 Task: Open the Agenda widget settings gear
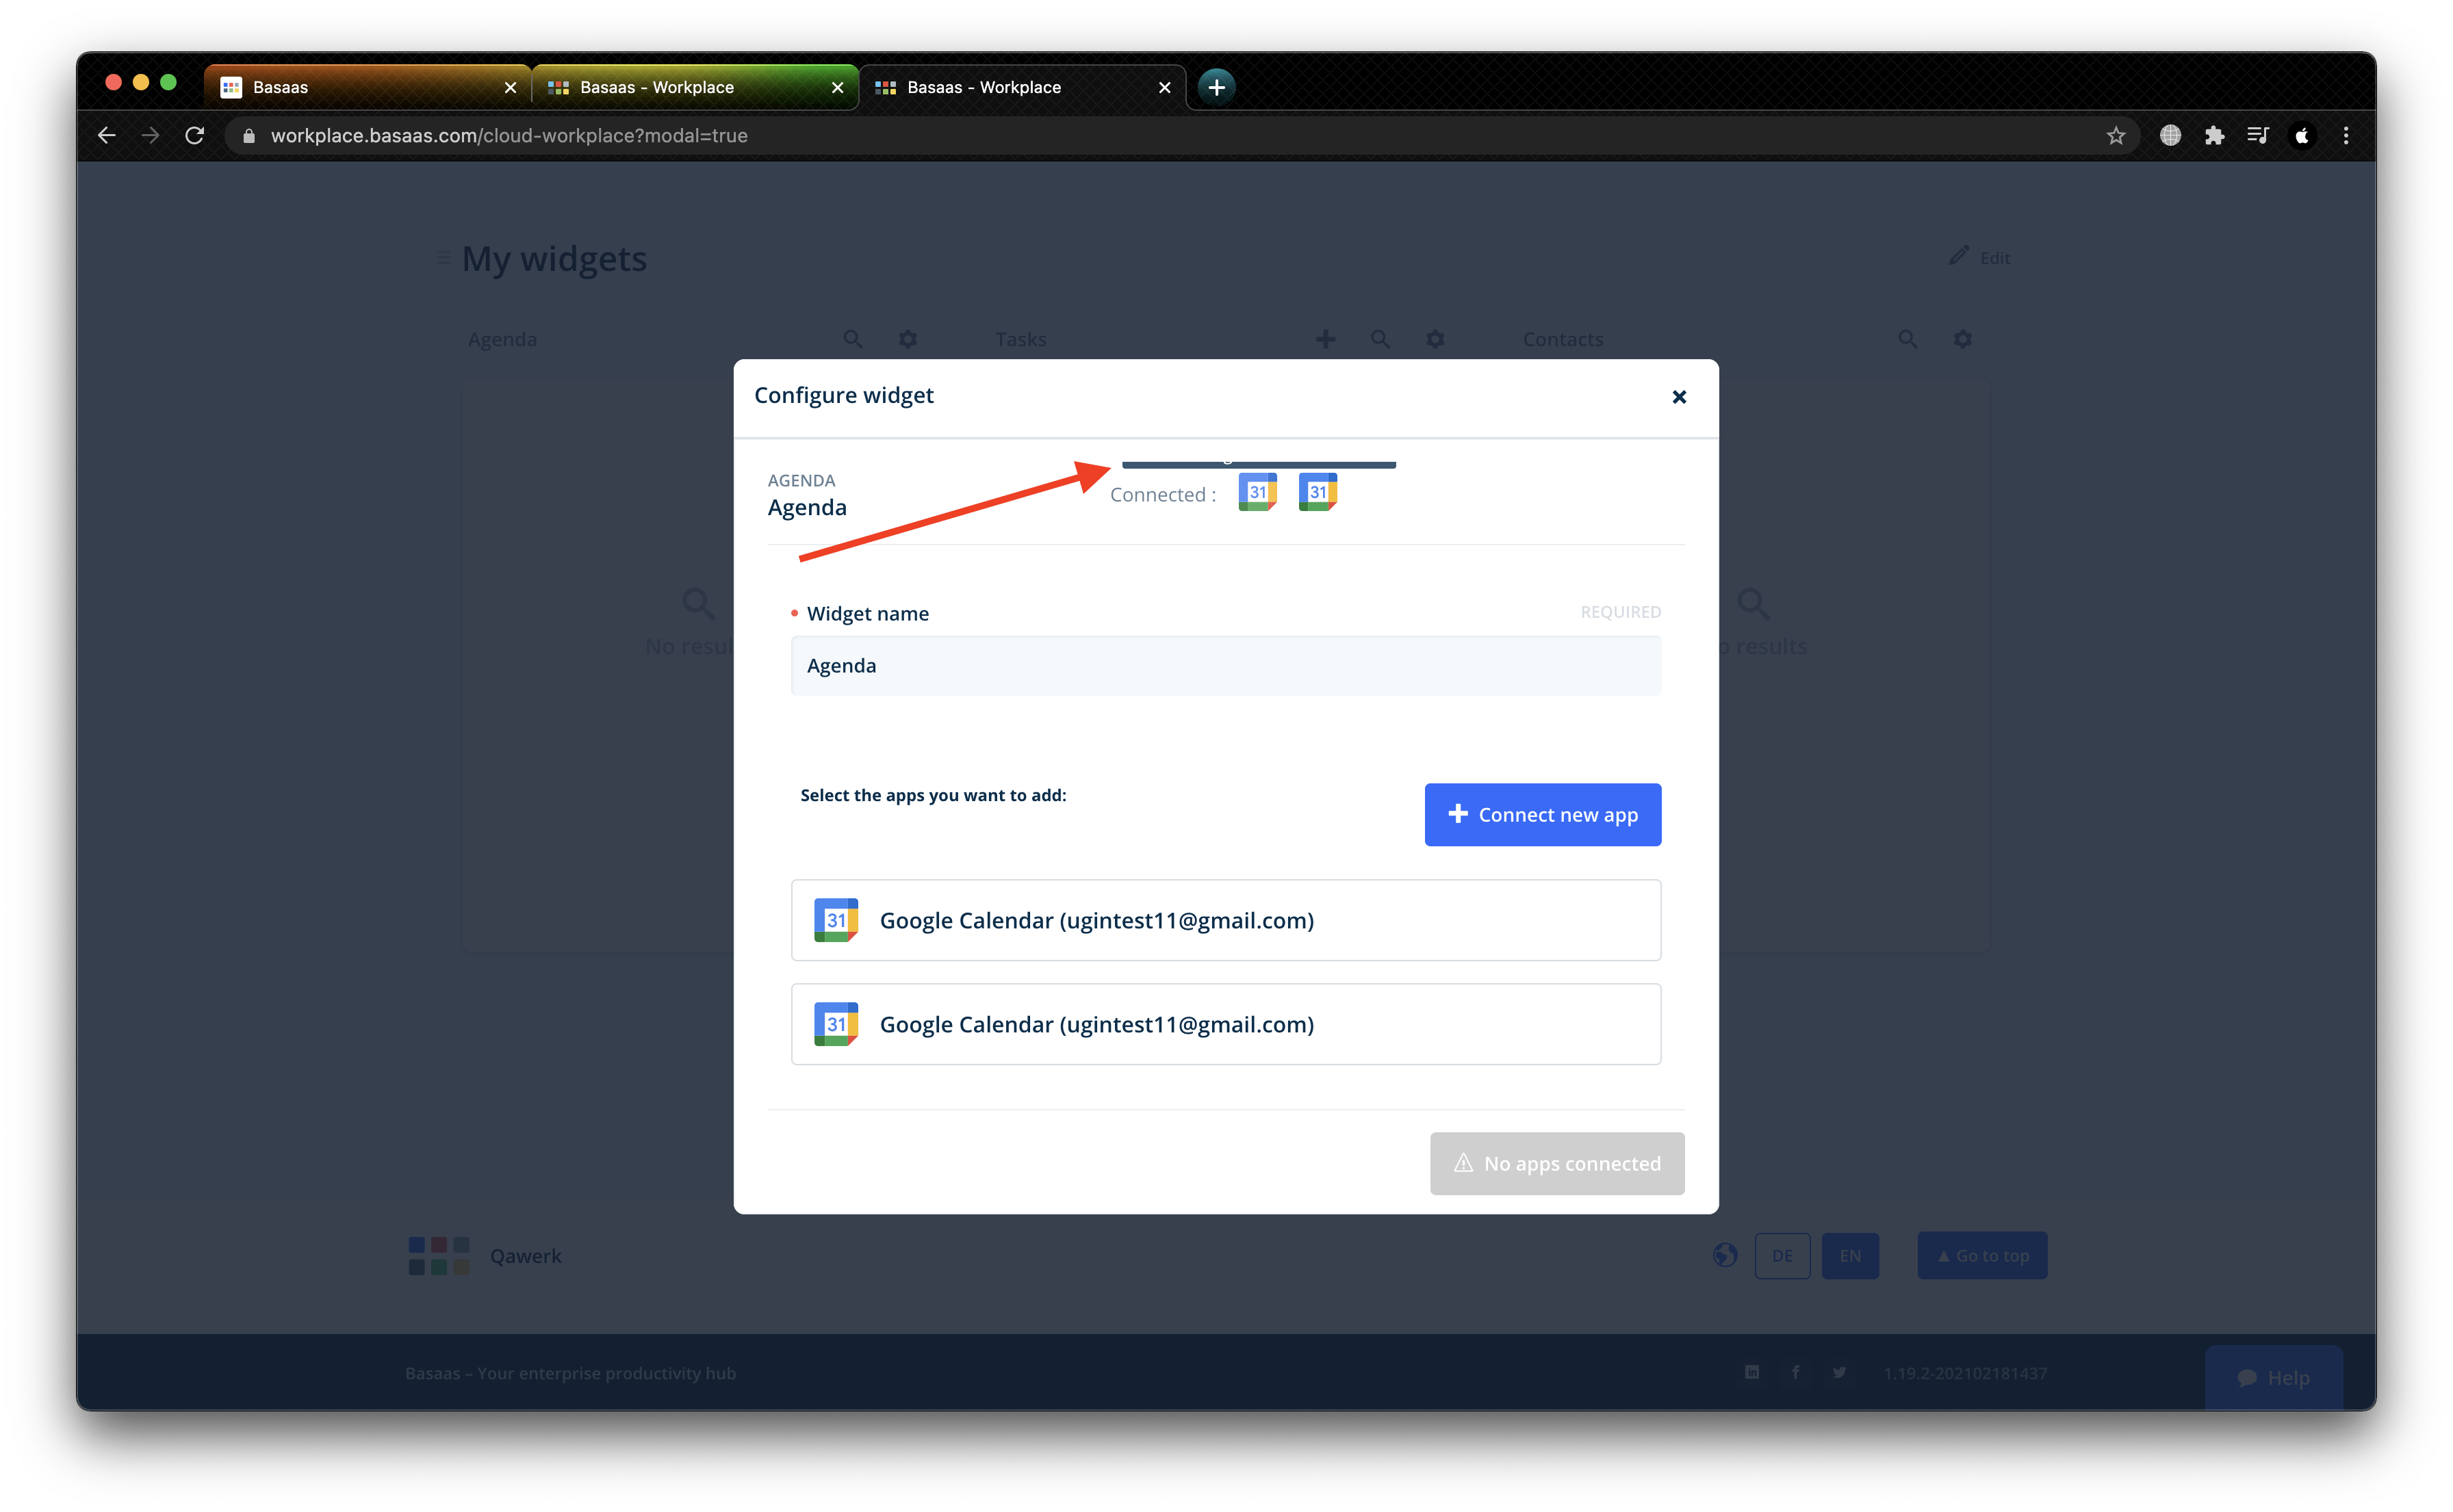(x=908, y=339)
